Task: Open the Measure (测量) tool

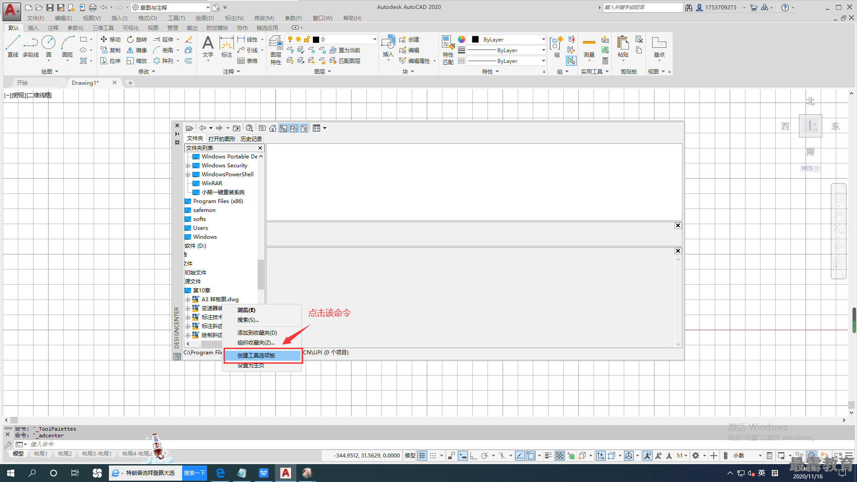Action: [589, 46]
